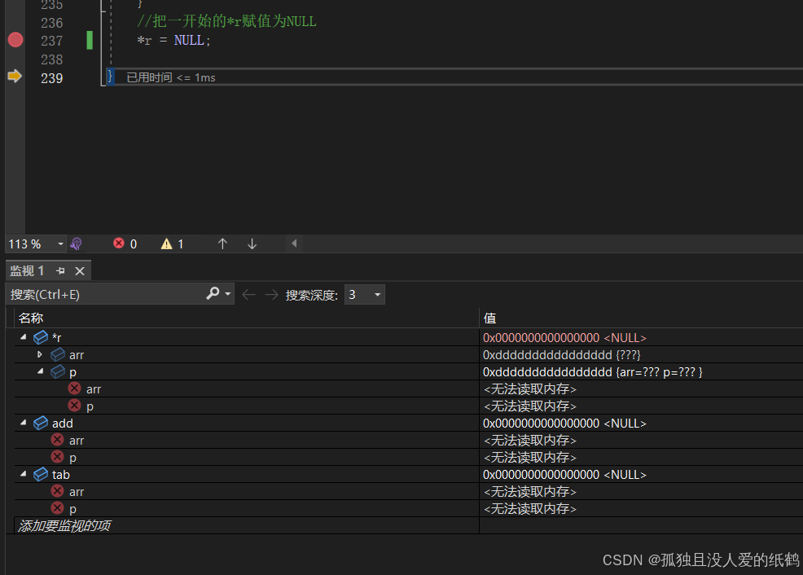Collapse the tab watch entry
This screenshot has width=803, height=575.
pos(24,474)
